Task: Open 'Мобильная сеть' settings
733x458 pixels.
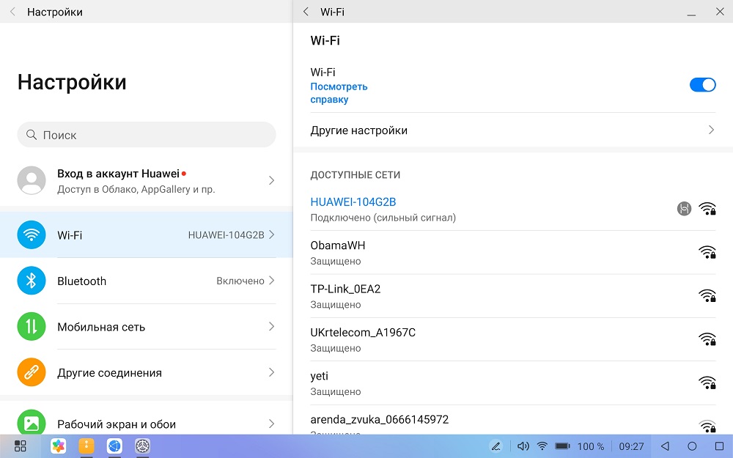Action: 147,326
